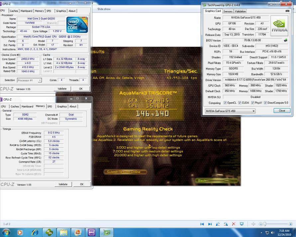
Task: Click the Rated FSB value 1640.0 MHz
Action: (28, 71)
